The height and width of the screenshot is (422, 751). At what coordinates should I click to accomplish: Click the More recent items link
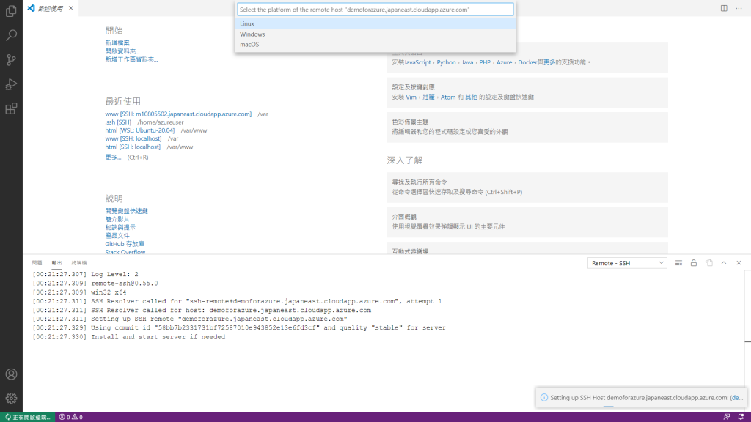tap(113, 157)
